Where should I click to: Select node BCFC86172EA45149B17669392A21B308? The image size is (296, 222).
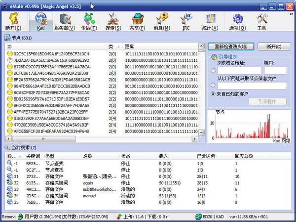[x=102, y=73]
